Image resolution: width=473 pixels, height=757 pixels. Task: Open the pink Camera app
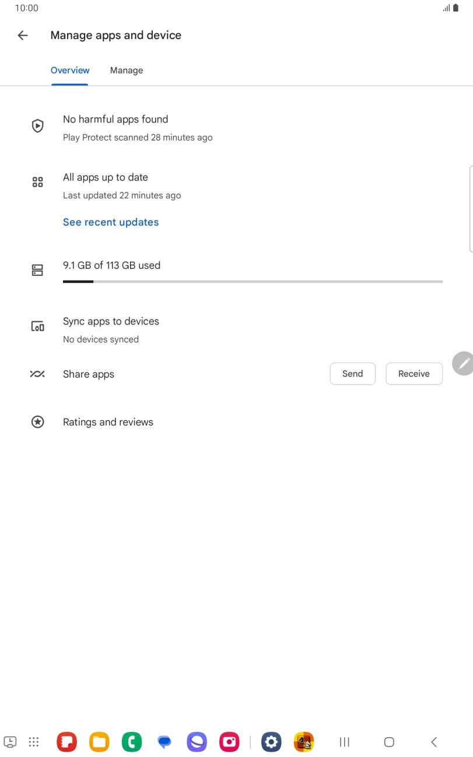click(229, 742)
